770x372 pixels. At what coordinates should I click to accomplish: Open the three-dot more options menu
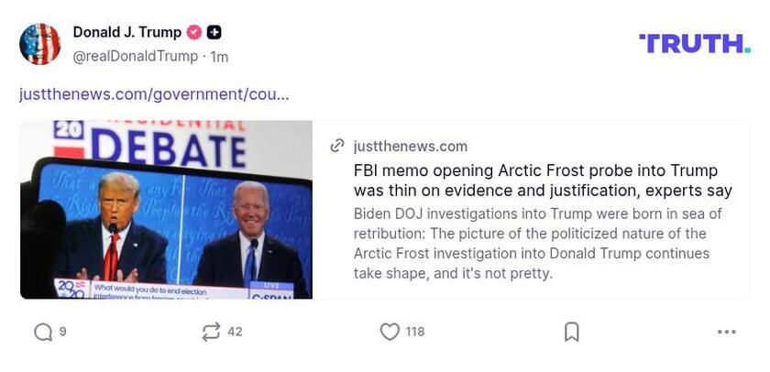click(727, 332)
